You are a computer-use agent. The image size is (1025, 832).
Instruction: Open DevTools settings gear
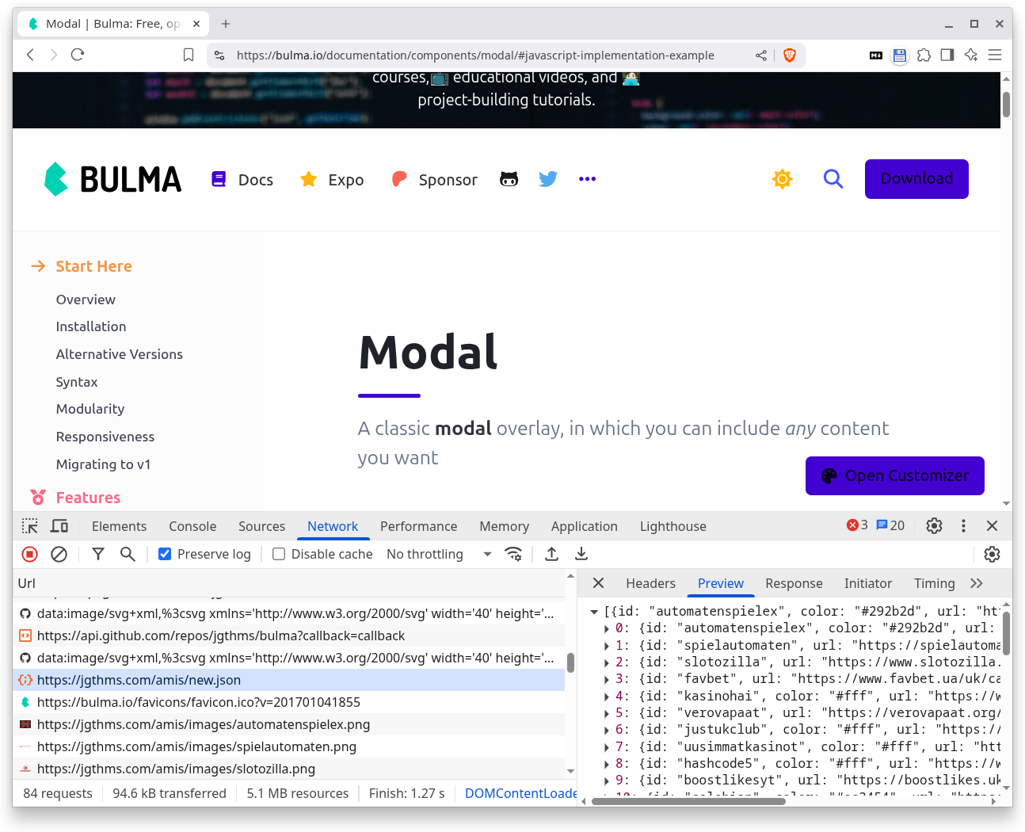935,525
